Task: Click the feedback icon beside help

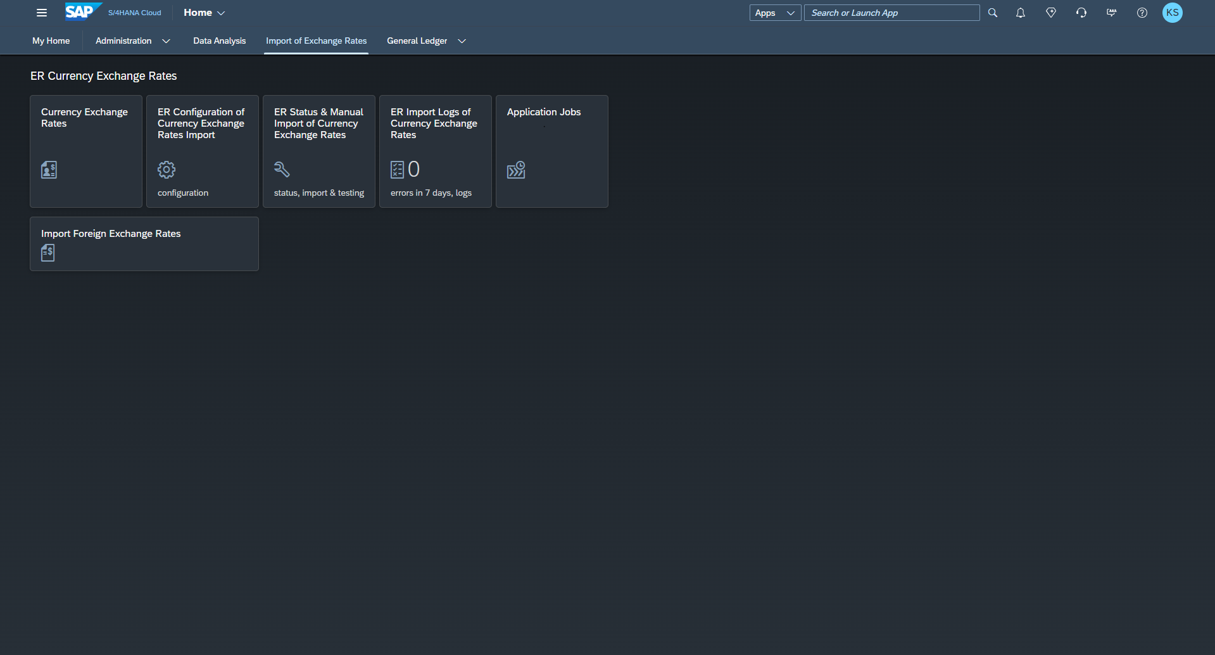Action: [x=1111, y=13]
